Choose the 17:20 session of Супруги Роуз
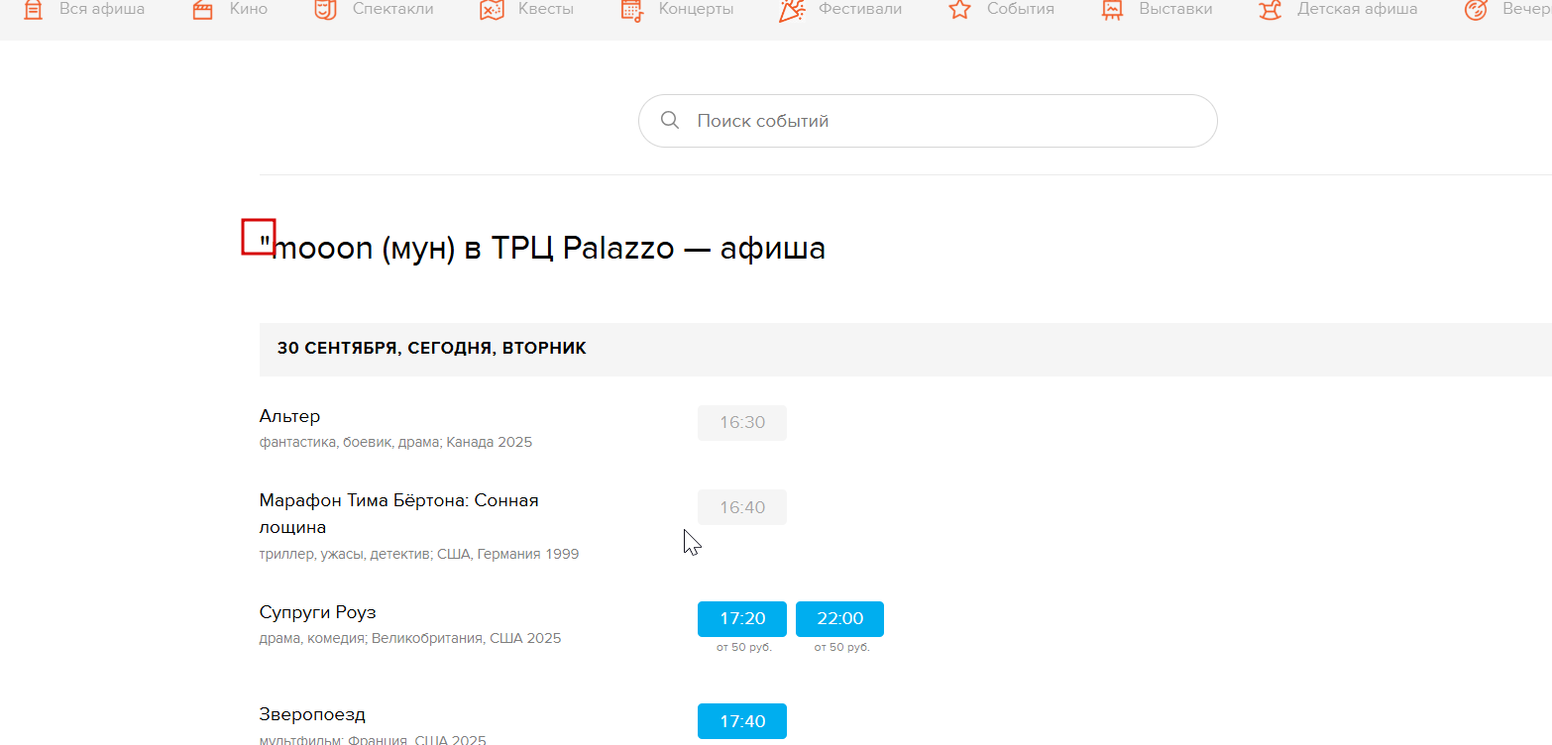 click(x=742, y=619)
